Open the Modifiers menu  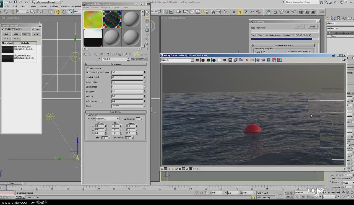pos(54,6)
